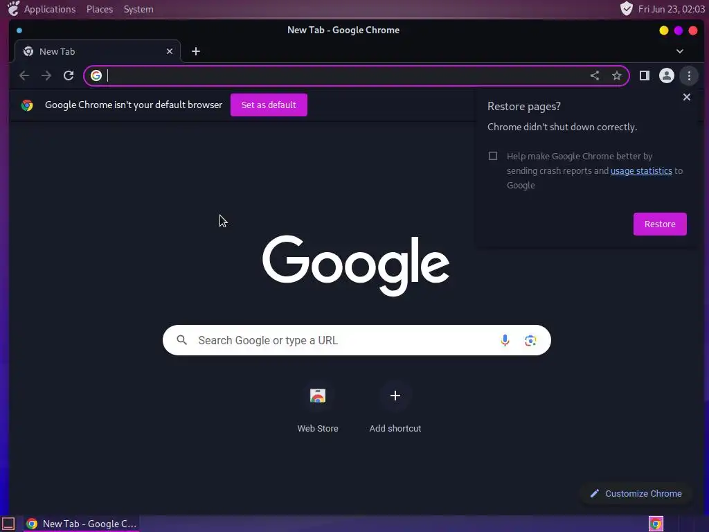Viewport: 709px width, 532px height.
Task: Select New Tab - Google Chrome taskbar entry
Action: point(82,524)
